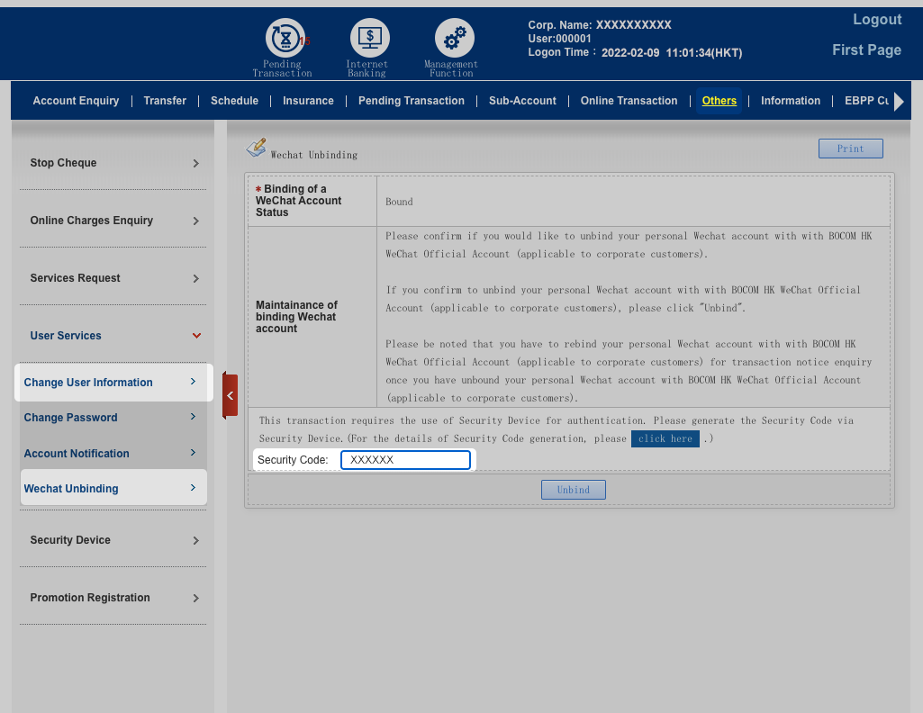
Task: Focus the Security Code input field
Action: (x=405, y=460)
